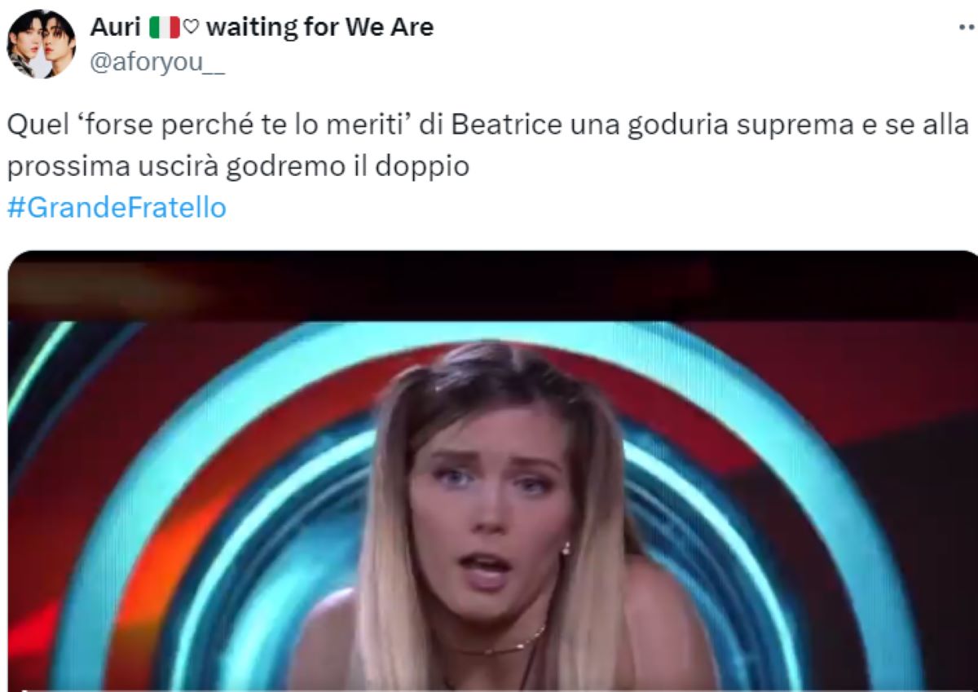Open the @aforyou__ handle profile

pyautogui.click(x=156, y=62)
